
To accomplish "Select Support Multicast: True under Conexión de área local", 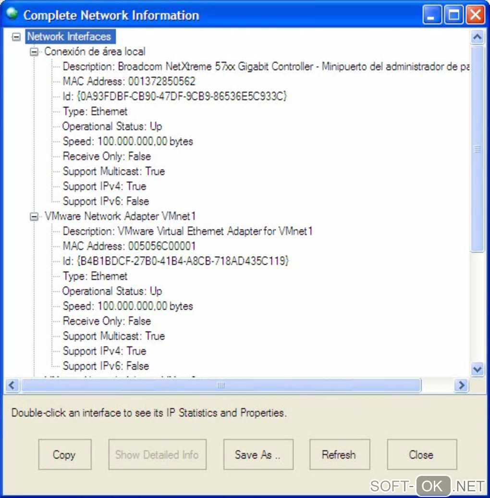I will 114,171.
